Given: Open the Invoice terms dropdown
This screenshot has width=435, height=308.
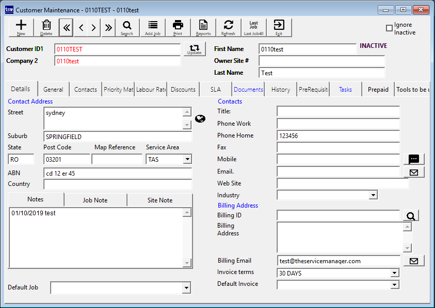Looking at the screenshot, I should [395, 273].
